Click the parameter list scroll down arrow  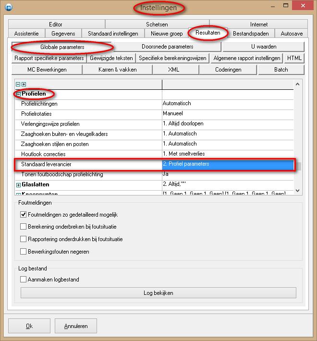(x=297, y=191)
